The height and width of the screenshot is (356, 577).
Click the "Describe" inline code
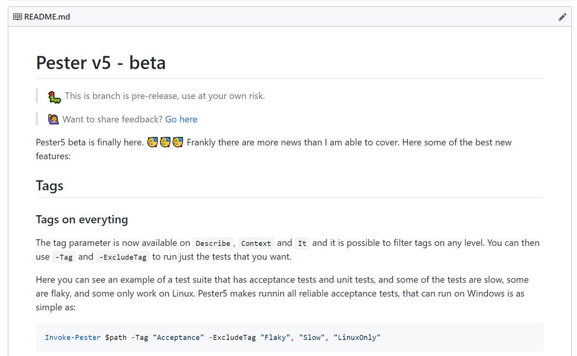(x=213, y=243)
